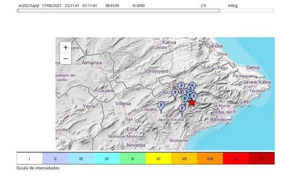Click intensity III light blue swatch
Viewport: 291px width, 179px height.
[x=81, y=159]
